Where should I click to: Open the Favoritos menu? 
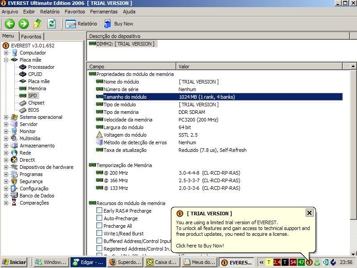click(x=75, y=12)
